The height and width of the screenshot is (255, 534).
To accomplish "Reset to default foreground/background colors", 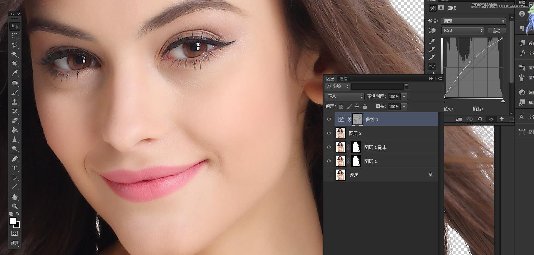I will [11, 214].
